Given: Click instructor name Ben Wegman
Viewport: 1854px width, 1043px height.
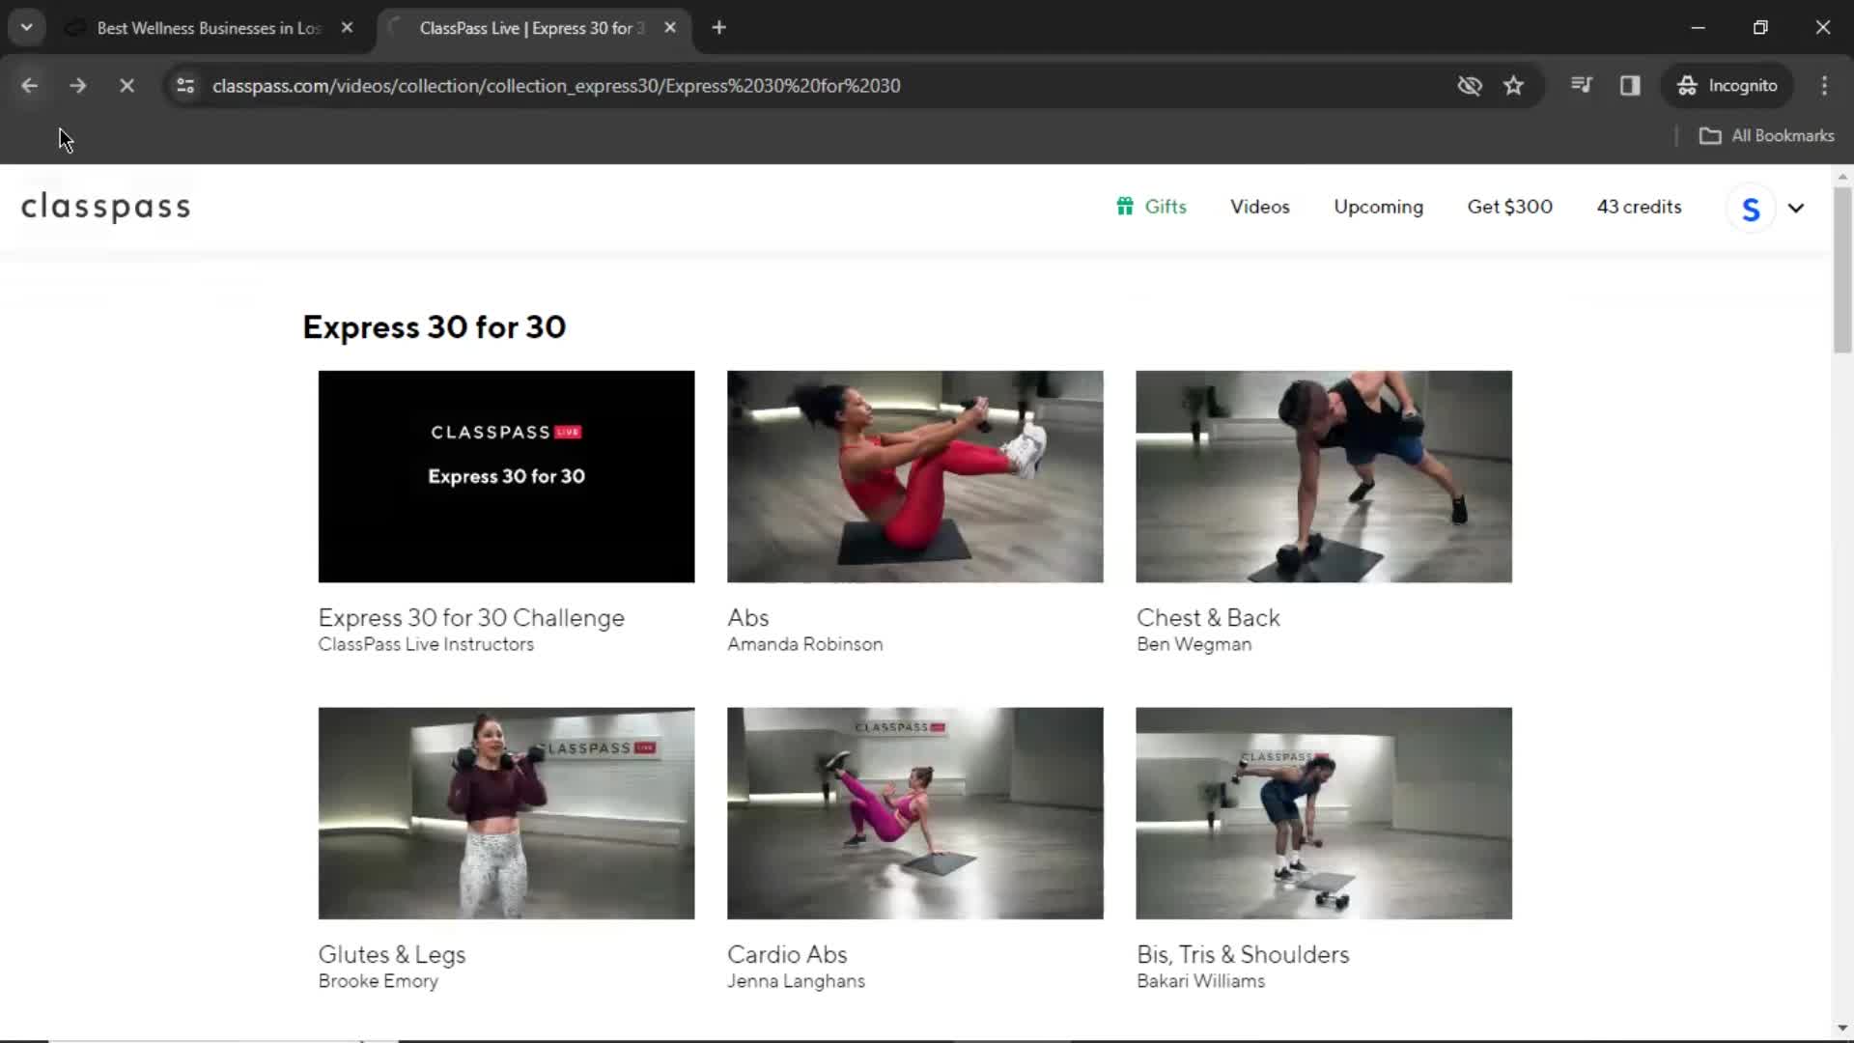Looking at the screenshot, I should point(1194,644).
